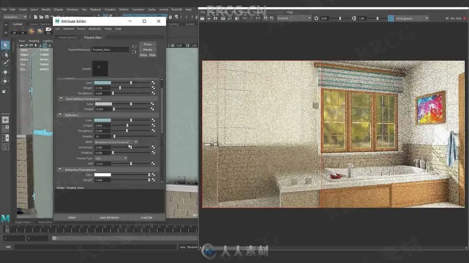
Task: Click the RedshiftMaterial name input field
Action: [110, 50]
